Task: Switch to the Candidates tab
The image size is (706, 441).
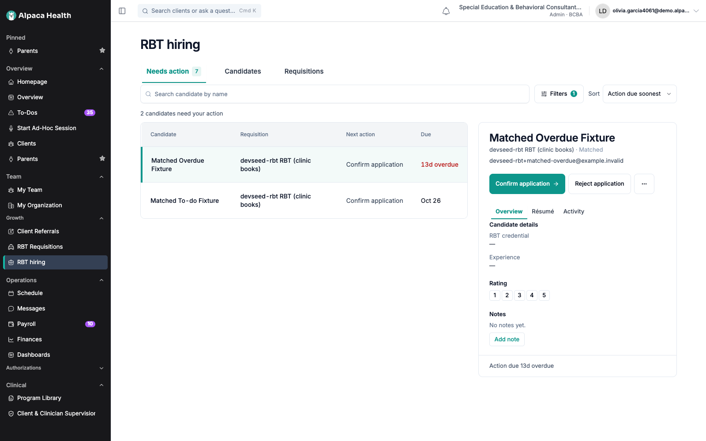Action: click(243, 71)
